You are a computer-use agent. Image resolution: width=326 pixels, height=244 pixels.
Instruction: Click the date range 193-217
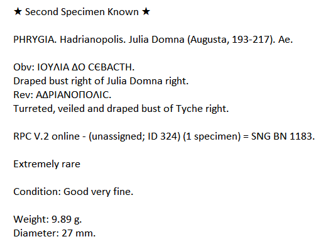pyautogui.click(x=251, y=40)
